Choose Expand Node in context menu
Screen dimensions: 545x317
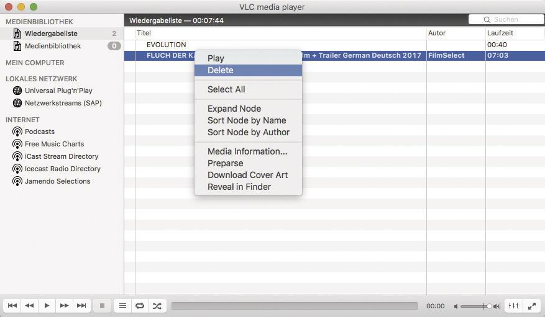coord(248,109)
